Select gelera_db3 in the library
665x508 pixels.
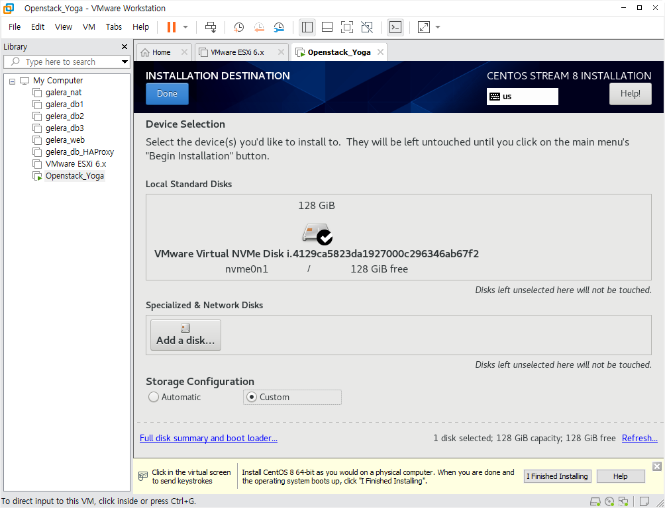click(x=64, y=128)
